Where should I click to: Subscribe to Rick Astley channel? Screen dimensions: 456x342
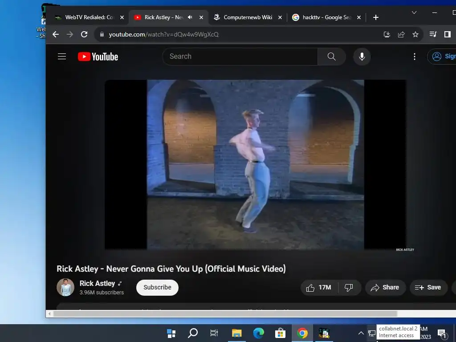(157, 287)
